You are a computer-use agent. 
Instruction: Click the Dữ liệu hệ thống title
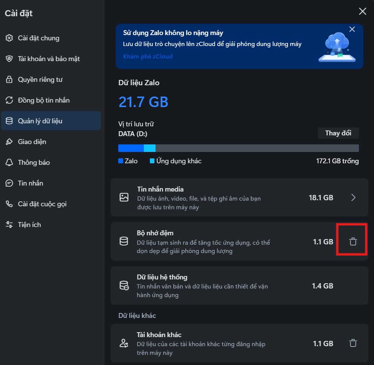click(x=162, y=277)
